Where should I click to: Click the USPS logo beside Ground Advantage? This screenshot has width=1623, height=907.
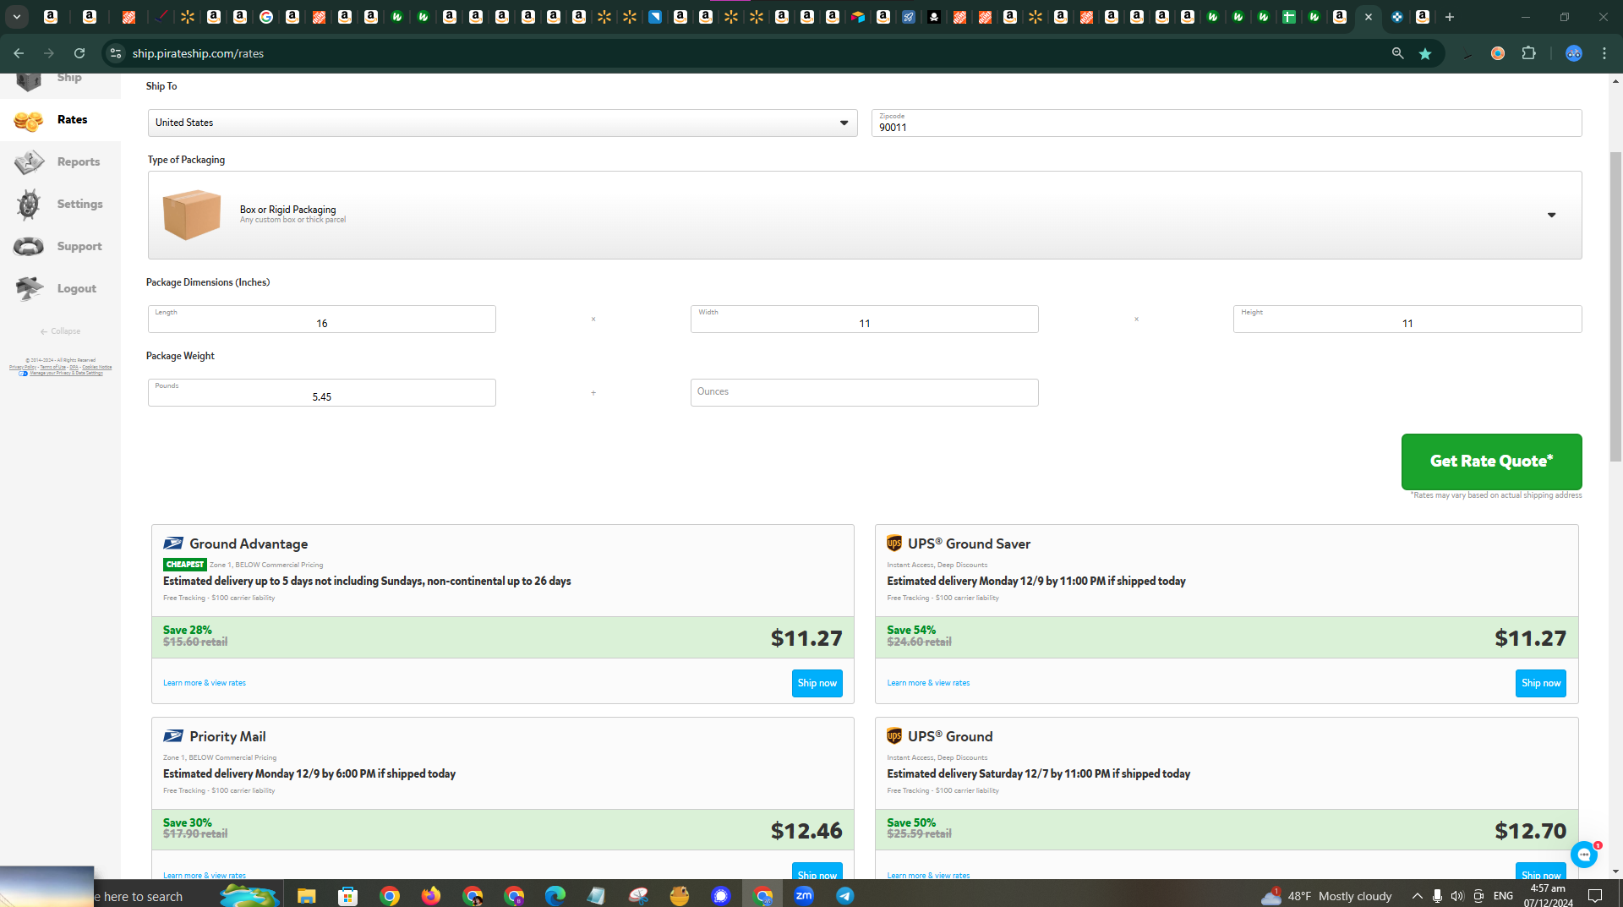coord(173,544)
